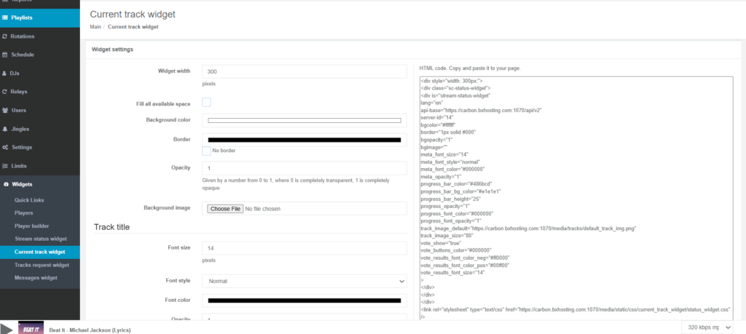Open Stream status widget menu item

(40, 238)
